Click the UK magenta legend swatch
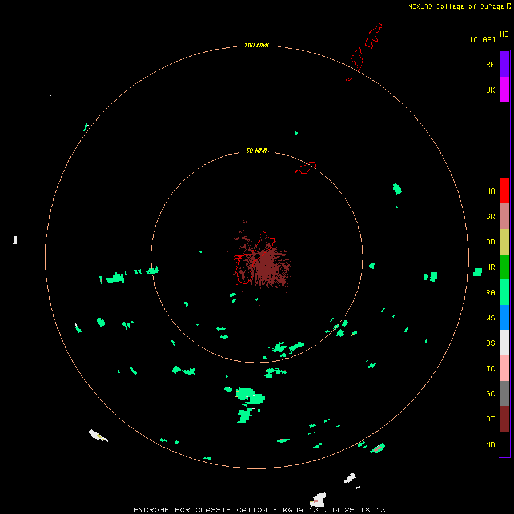This screenshot has width=514, height=514. coord(504,90)
